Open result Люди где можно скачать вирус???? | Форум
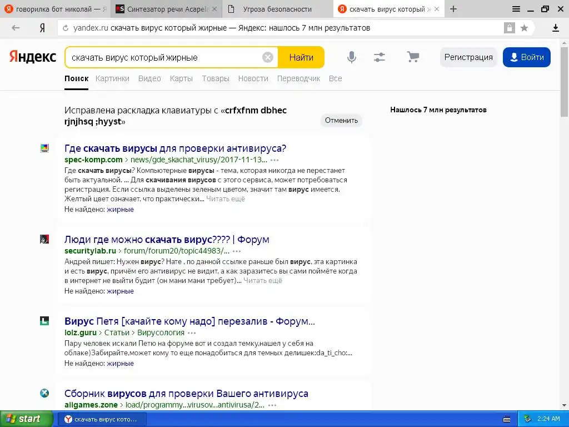The image size is (569, 427). [x=167, y=240]
